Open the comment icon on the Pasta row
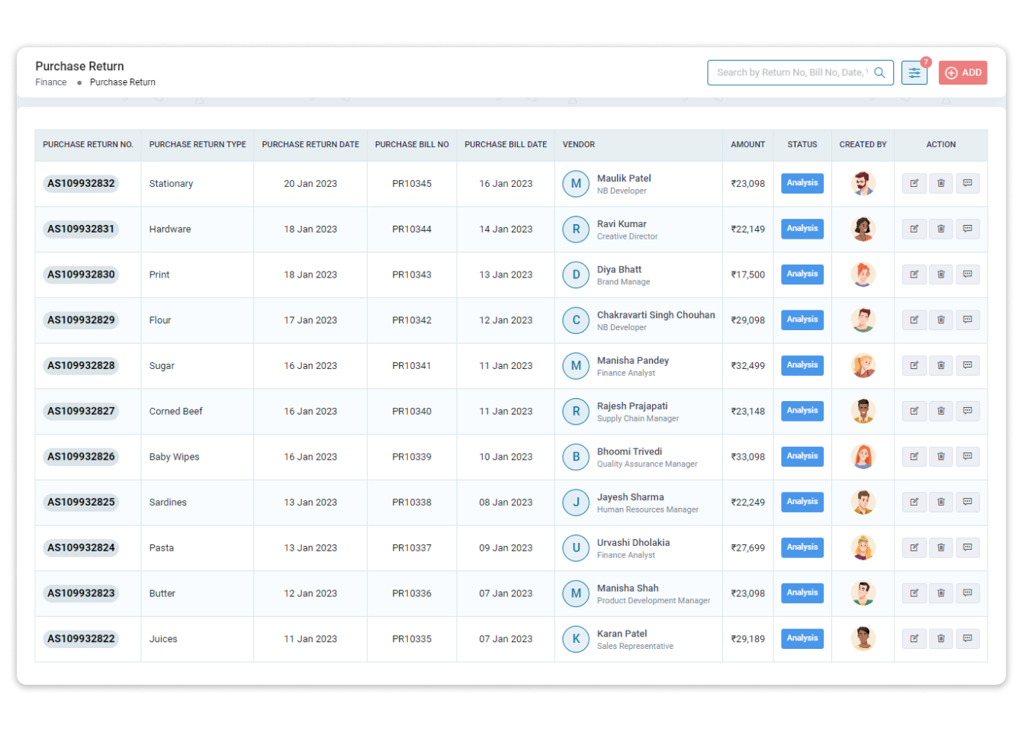The width and height of the screenshot is (1022, 732). [x=968, y=547]
